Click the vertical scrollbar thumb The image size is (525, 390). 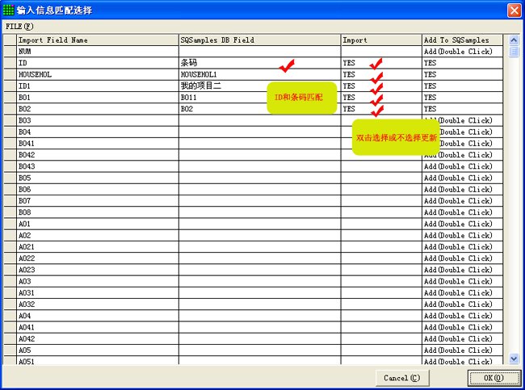(514, 52)
